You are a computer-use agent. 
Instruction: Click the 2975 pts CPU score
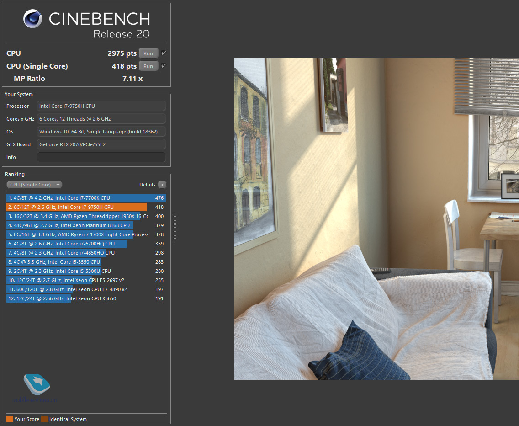122,53
